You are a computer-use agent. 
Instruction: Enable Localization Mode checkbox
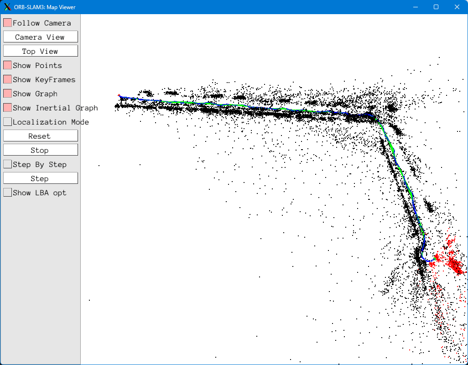pos(8,122)
